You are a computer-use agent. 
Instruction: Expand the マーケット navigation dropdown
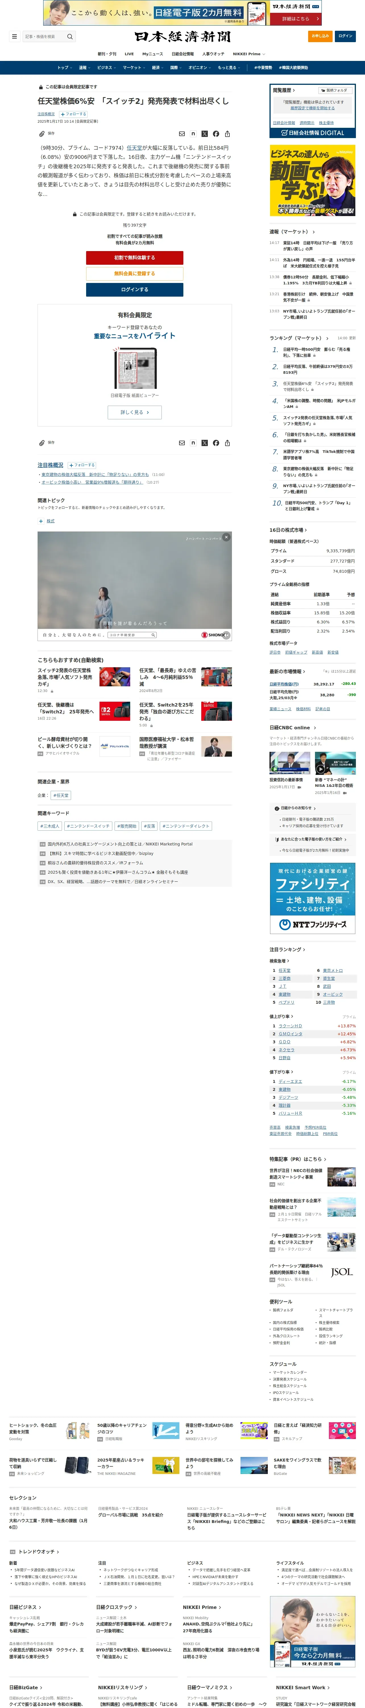pyautogui.click(x=134, y=68)
